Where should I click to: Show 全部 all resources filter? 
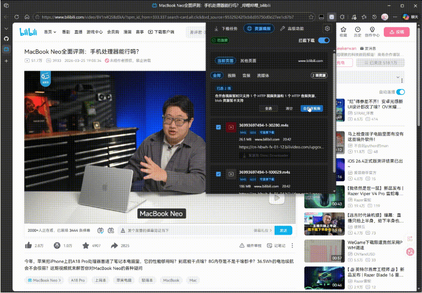(x=217, y=76)
